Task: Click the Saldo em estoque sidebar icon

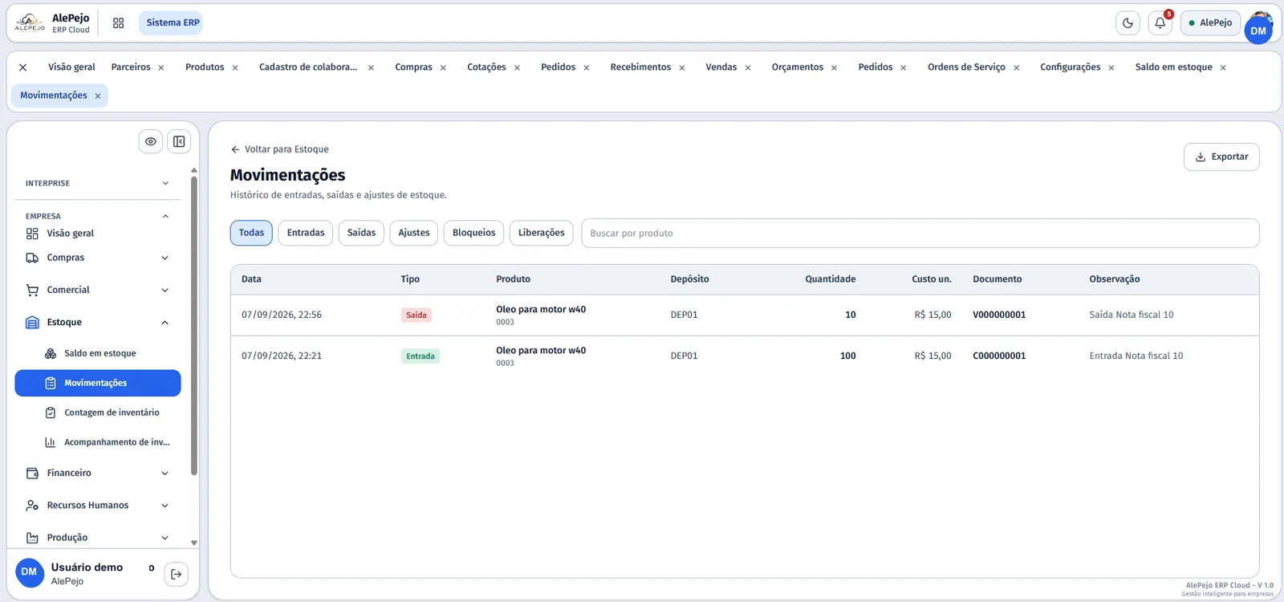Action: 51,353
